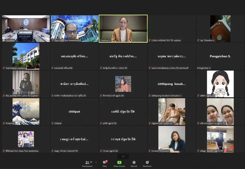Click the participant count number 69
Screen dimensions: 245x169
(91, 162)
